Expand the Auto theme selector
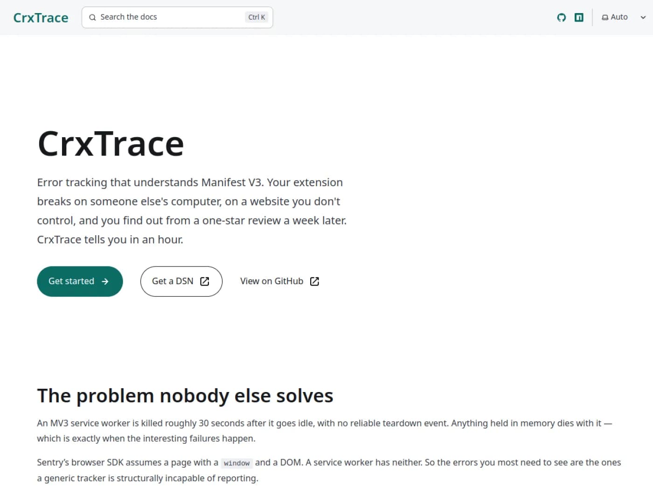Screen dimensions: 653x490 point(624,17)
